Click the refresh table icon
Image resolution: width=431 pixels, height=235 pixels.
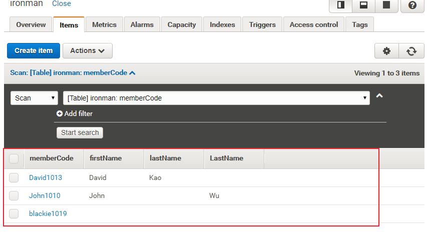click(411, 51)
